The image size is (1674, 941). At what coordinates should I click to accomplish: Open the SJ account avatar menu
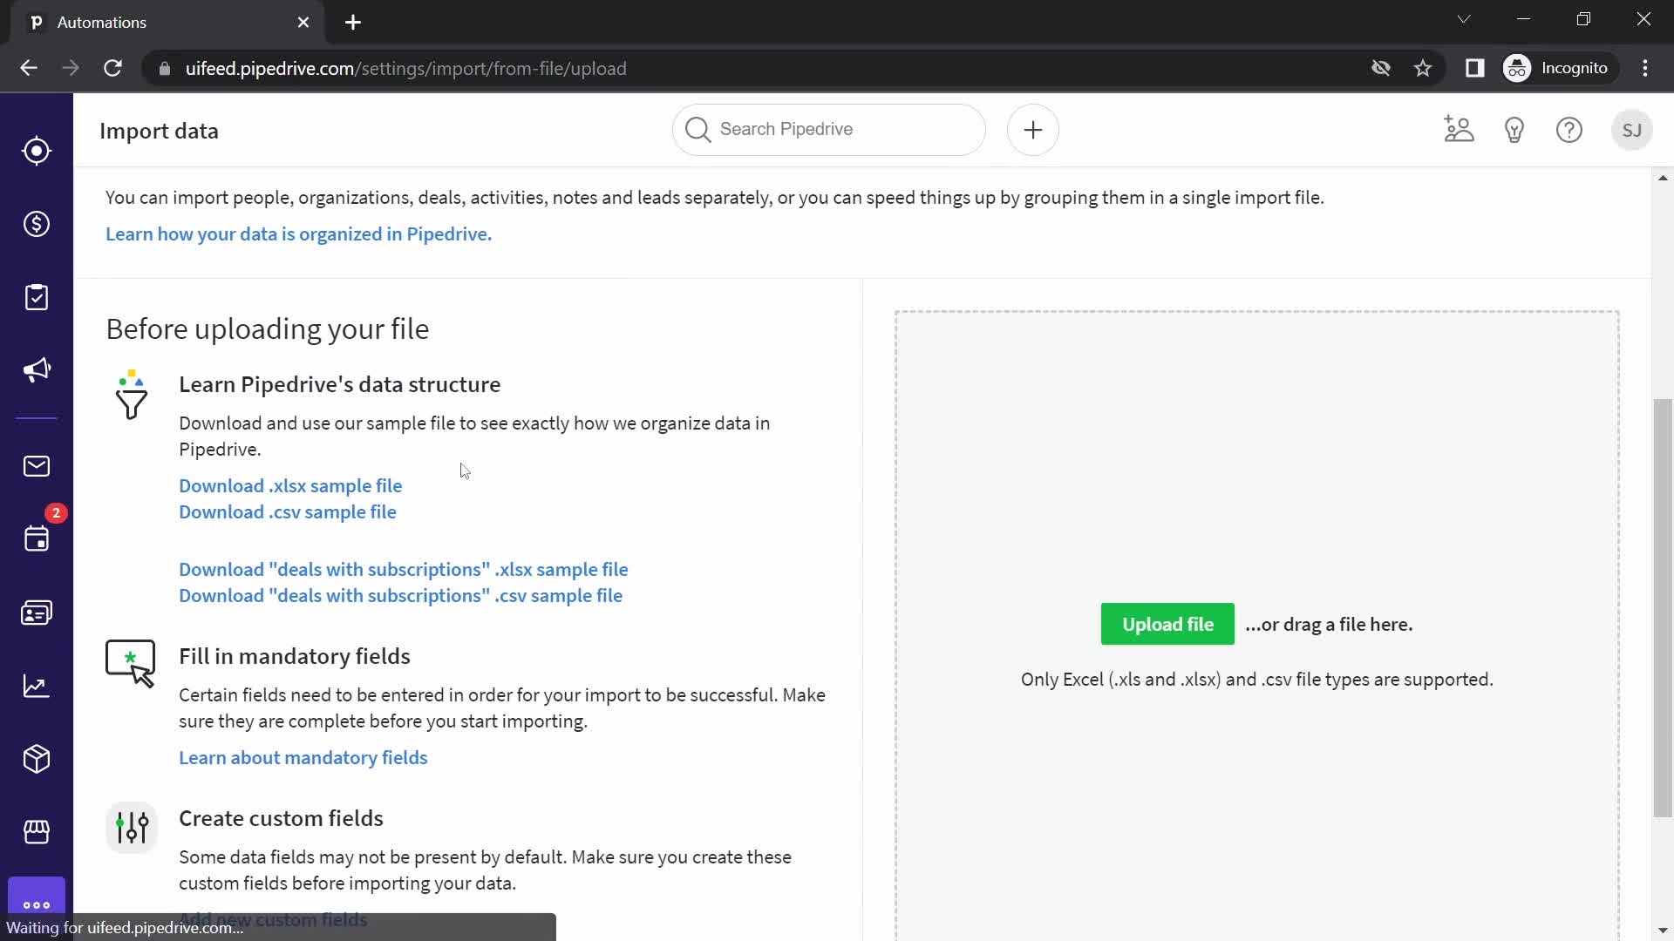coord(1632,130)
